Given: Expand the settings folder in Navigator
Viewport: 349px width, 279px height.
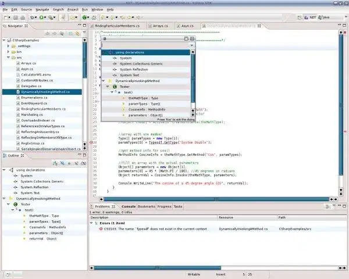Looking at the screenshot, I should click(8, 45).
